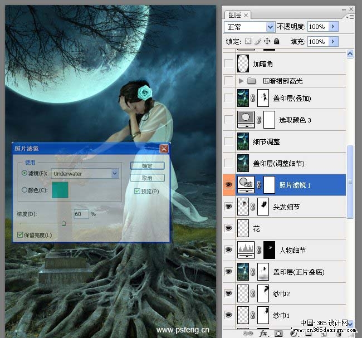This screenshot has height=338, width=362.
Task: Expand the 压暗裙部高光 group triangle
Action: [241, 81]
